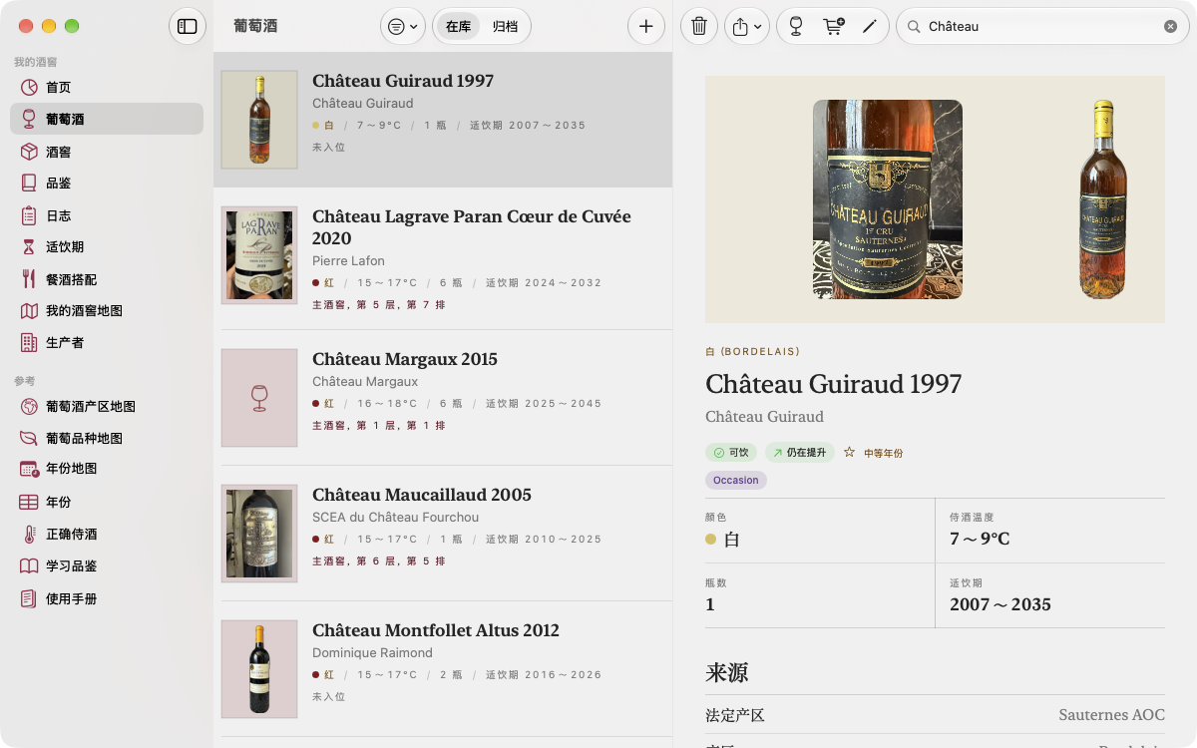Select Château Guiraud 1997 in the list
Image resolution: width=1197 pixels, height=748 pixels.
pyautogui.click(x=443, y=120)
